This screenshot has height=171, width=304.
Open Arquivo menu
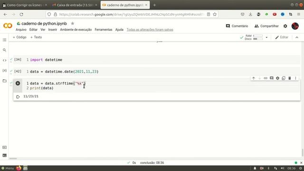click(x=21, y=29)
